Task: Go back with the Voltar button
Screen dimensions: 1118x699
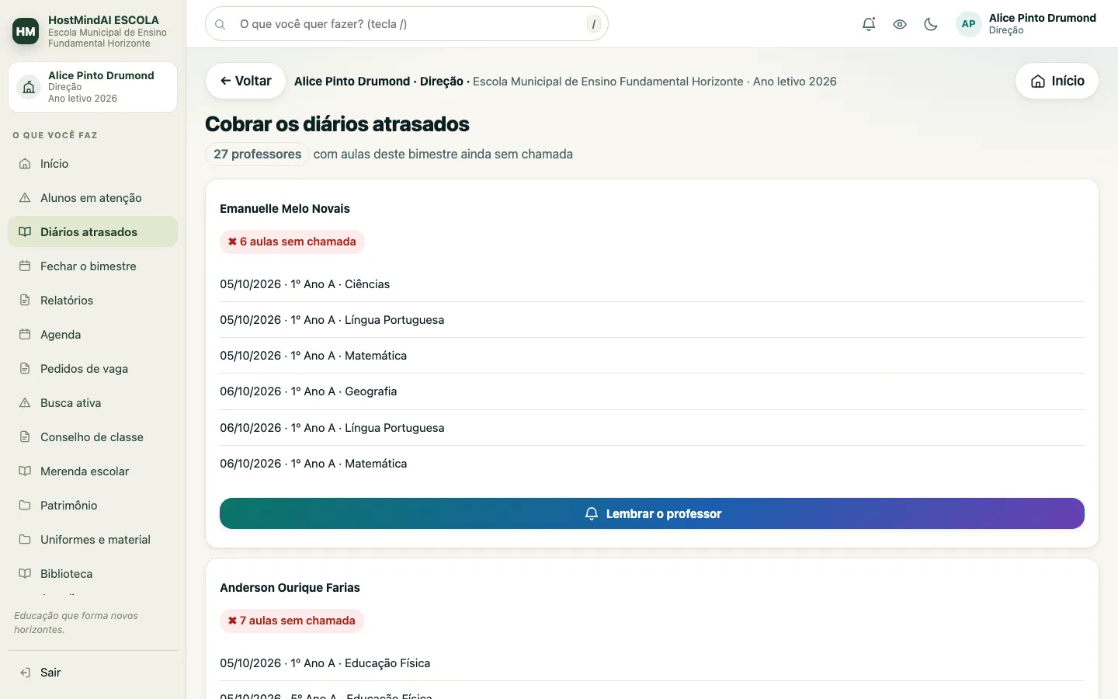Action: pyautogui.click(x=245, y=81)
